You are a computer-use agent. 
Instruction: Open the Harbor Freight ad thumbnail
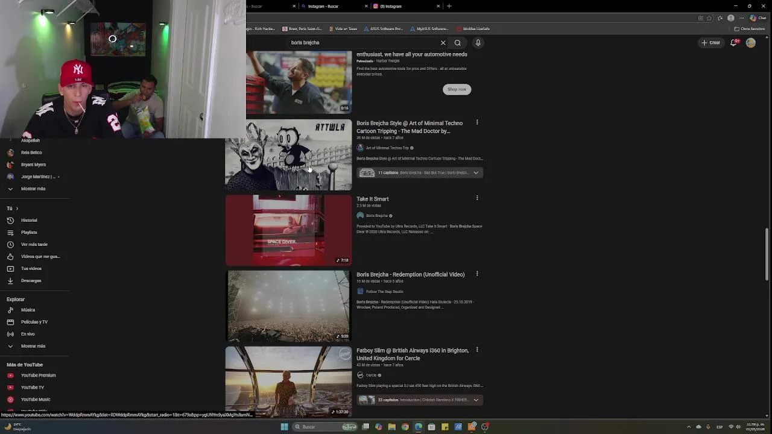click(299, 82)
